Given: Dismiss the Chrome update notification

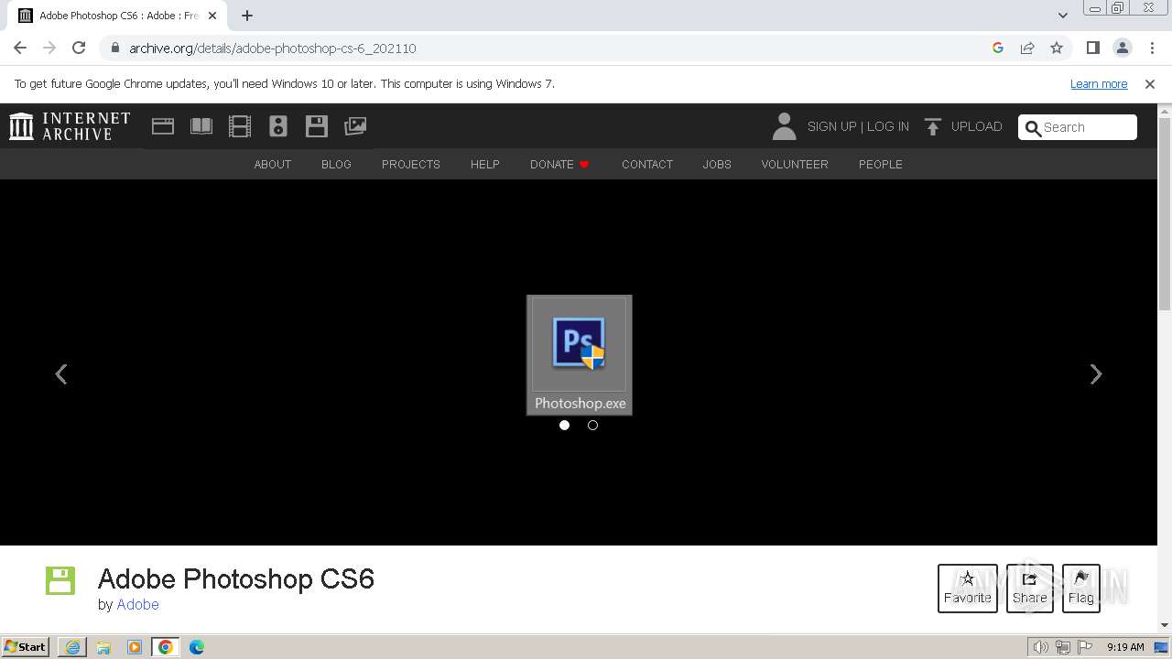Looking at the screenshot, I should click(x=1150, y=83).
